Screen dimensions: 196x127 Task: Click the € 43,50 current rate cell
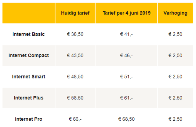[x=75, y=55]
